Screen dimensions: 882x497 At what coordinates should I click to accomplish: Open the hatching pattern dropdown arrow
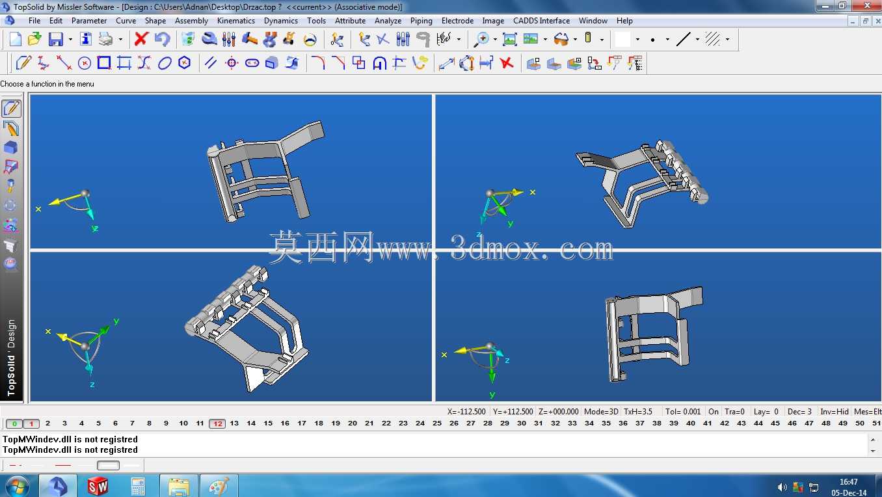coord(727,40)
